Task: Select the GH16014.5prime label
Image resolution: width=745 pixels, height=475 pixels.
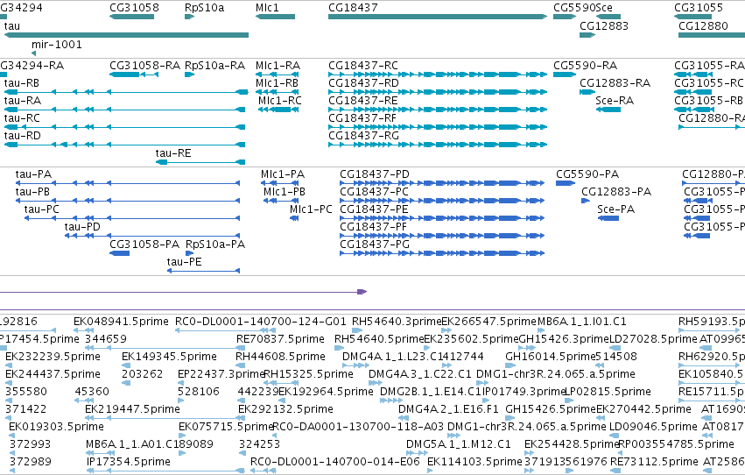Action: coord(550,357)
